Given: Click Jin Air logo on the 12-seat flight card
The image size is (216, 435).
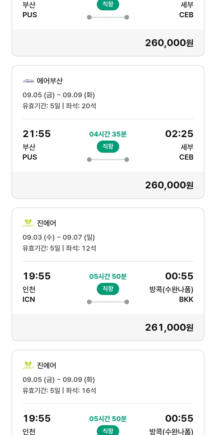Looking at the screenshot, I should [x=28, y=223].
